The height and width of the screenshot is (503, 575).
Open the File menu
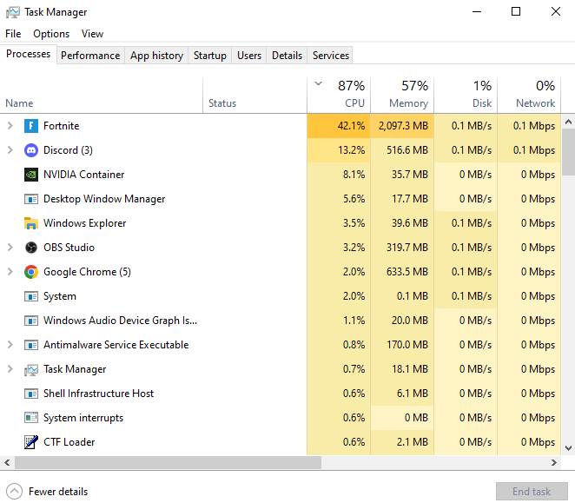(13, 34)
